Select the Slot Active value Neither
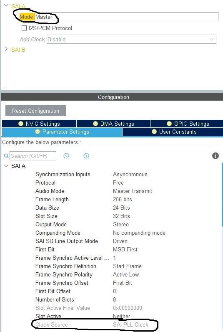 click(x=122, y=316)
